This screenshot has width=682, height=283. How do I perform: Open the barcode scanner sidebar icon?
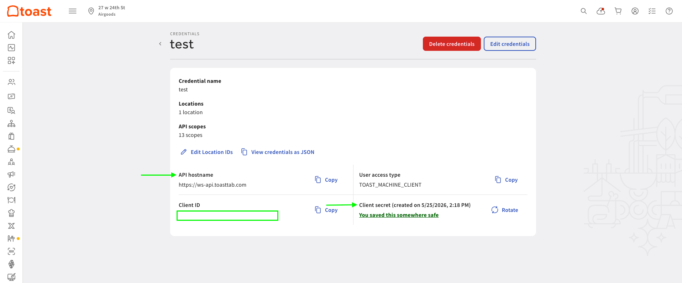tap(11, 251)
